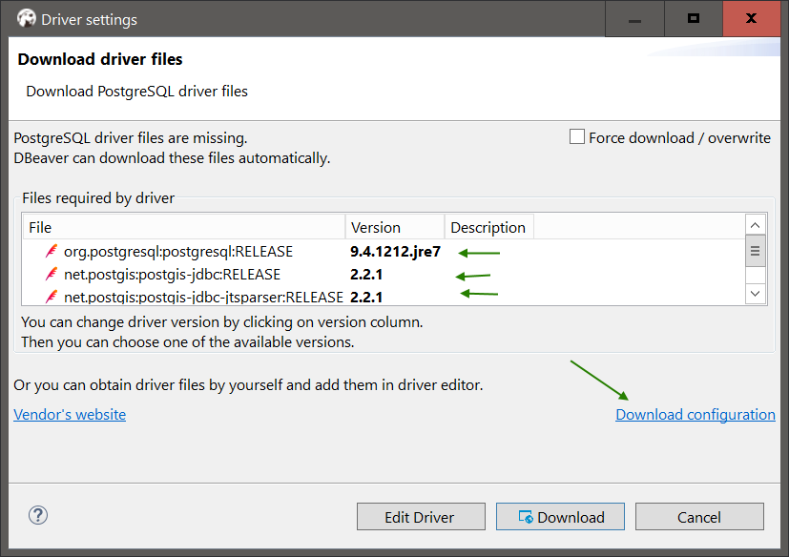Change version 2.2.1 of postgis-jdbc-jtsparser
This screenshot has height=557, width=789.
[x=366, y=298]
